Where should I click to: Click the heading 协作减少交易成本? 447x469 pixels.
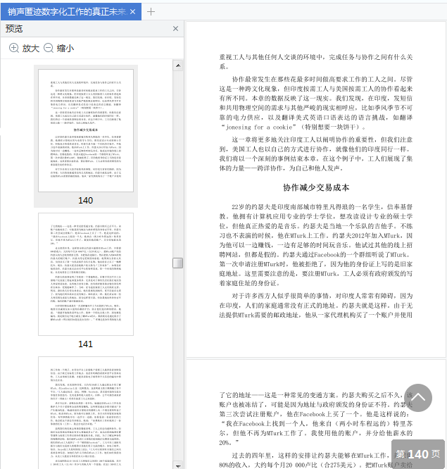[x=316, y=187]
